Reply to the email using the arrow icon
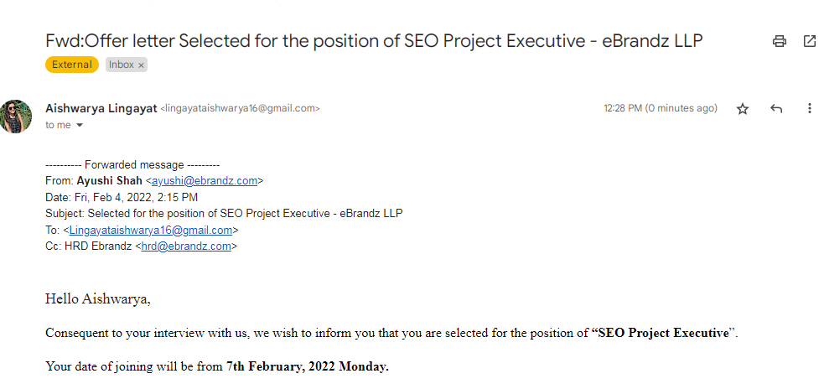Viewport: 824px width, 389px height. click(776, 109)
